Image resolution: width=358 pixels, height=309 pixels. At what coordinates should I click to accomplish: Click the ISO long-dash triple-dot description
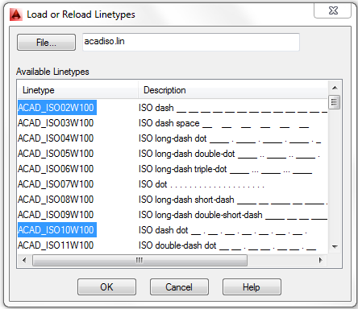pos(225,169)
